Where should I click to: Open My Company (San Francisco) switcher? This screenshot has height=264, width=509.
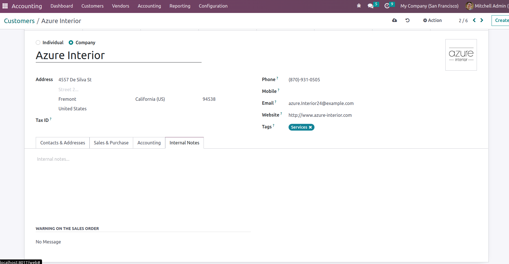[x=429, y=6]
